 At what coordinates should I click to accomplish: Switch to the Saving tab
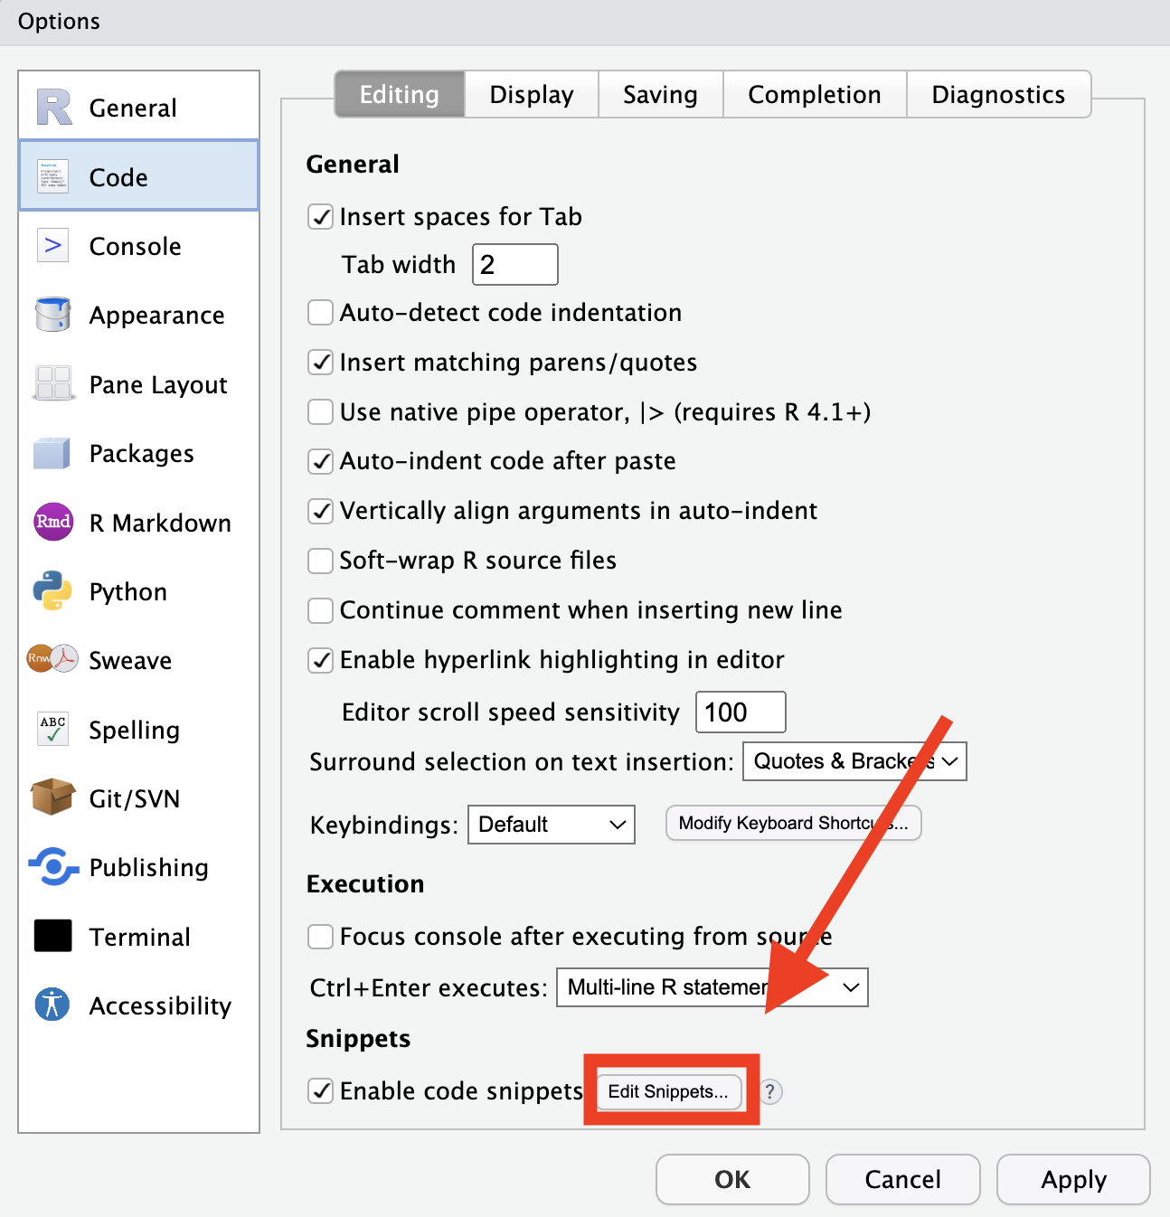(661, 95)
